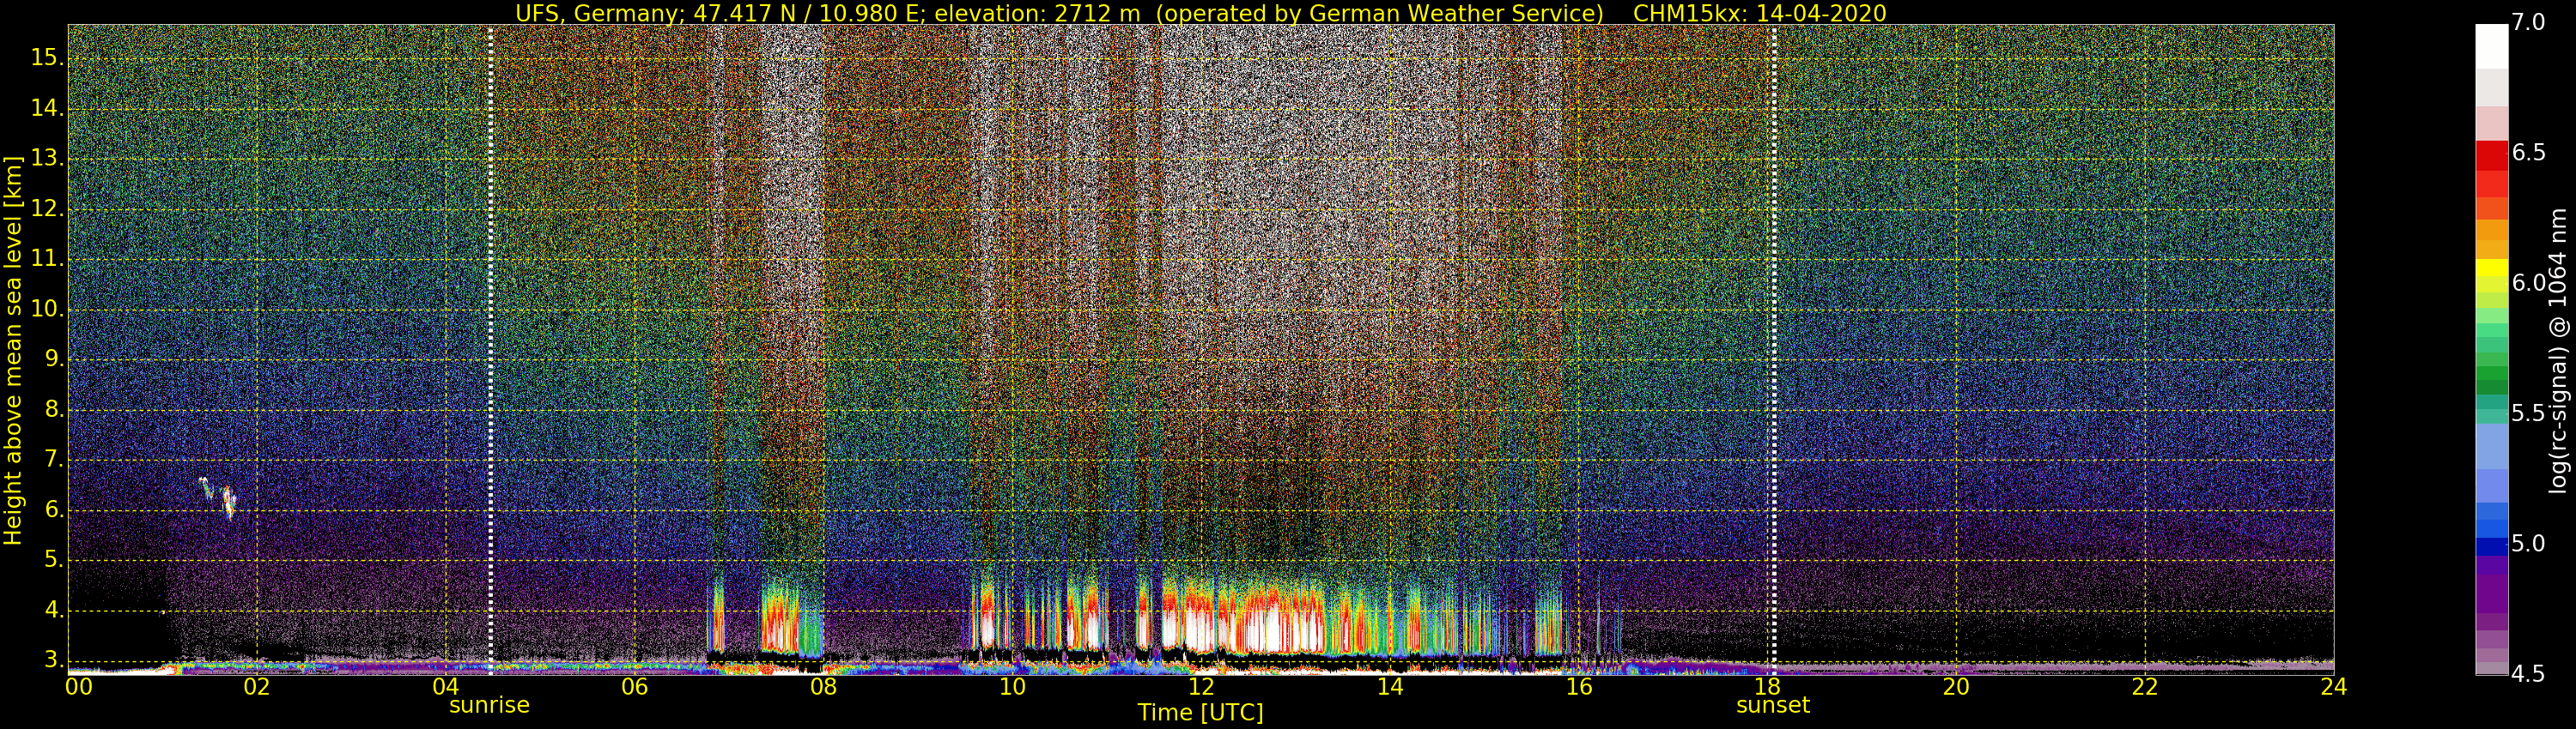Click the "6.5" colorbar tick label
This screenshot has height=729, width=2576.
[x=2529, y=152]
